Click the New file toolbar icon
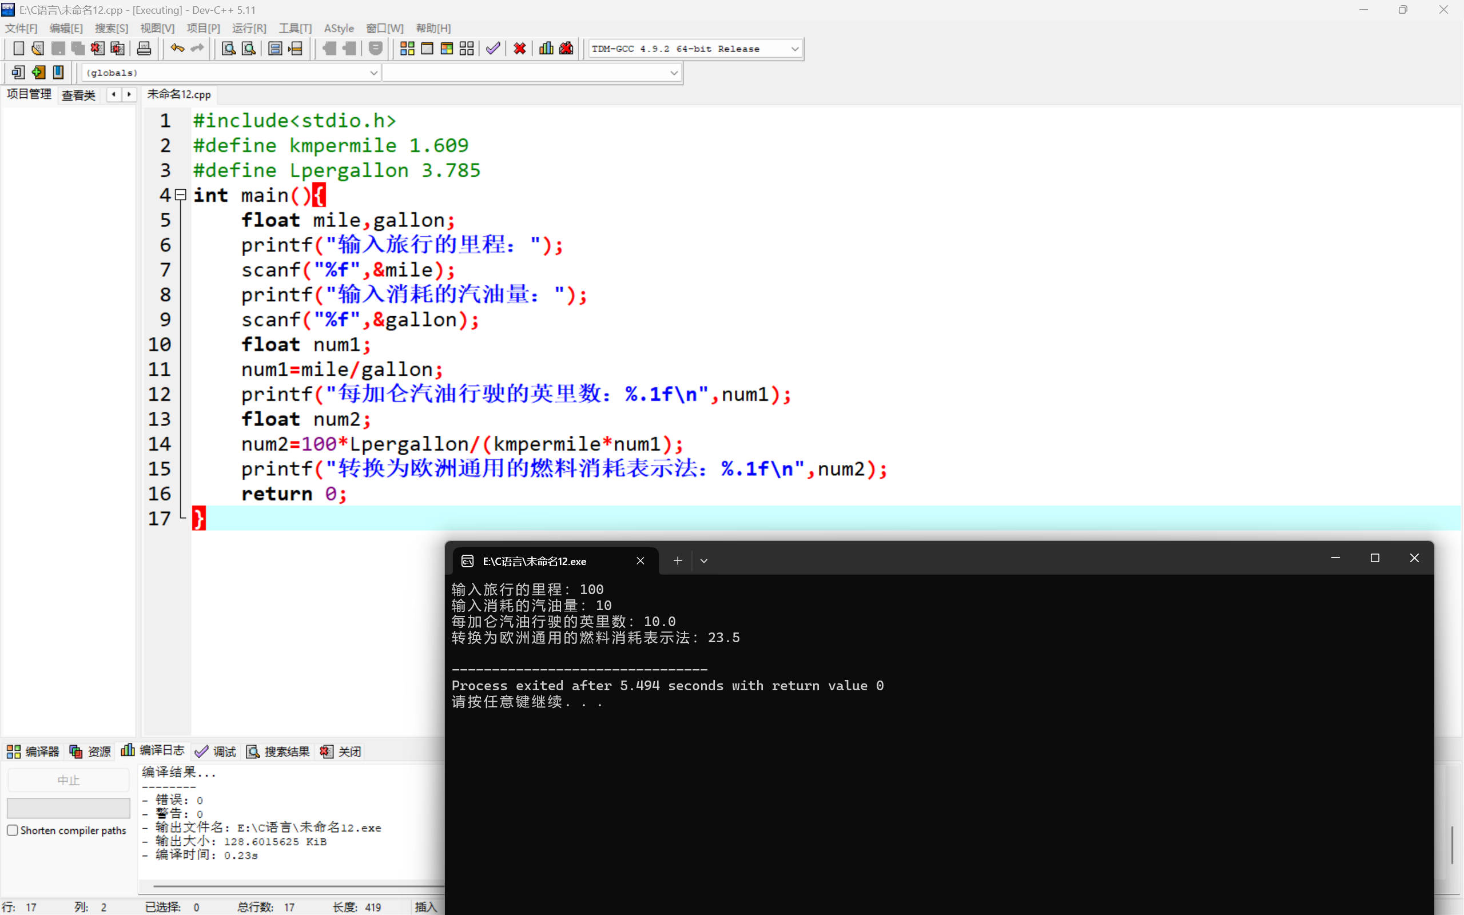The width and height of the screenshot is (1464, 915). coord(18,49)
